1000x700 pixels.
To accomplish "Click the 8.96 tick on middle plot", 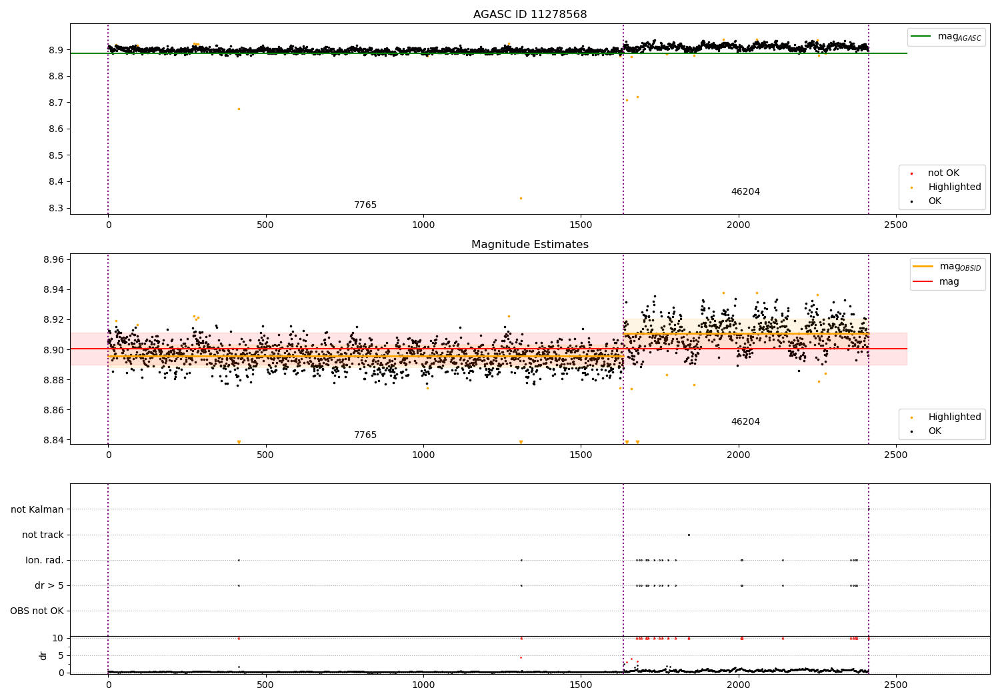I will tap(54, 259).
